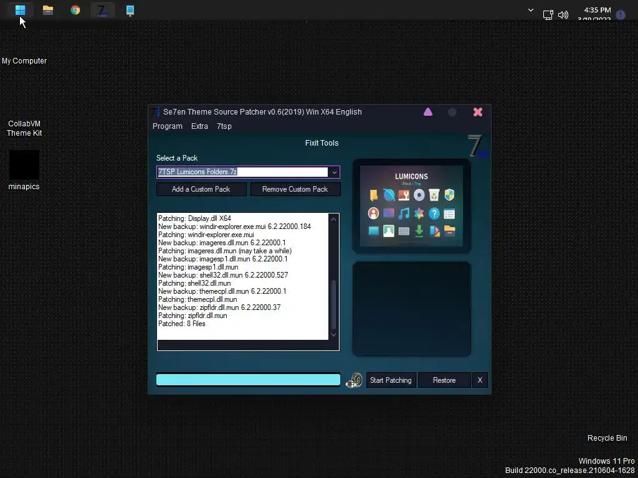Screen dimensions: 638x478
Task: Expand the Select a Pack dropdown arrow
Action: 334,172
